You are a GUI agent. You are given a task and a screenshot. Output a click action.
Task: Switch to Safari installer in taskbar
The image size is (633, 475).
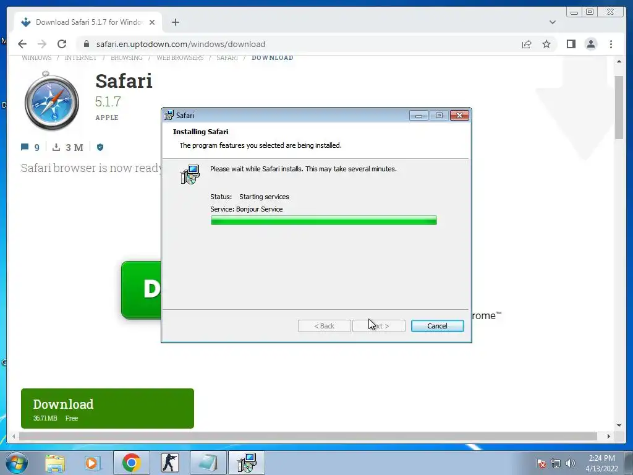(x=247, y=463)
